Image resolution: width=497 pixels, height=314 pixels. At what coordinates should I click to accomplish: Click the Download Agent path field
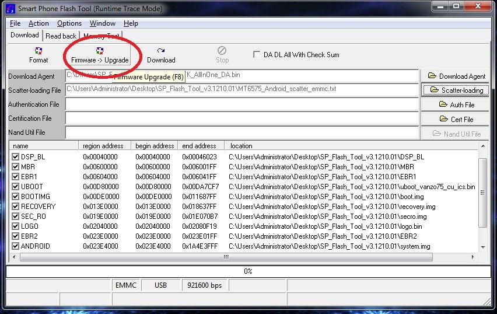click(x=242, y=76)
